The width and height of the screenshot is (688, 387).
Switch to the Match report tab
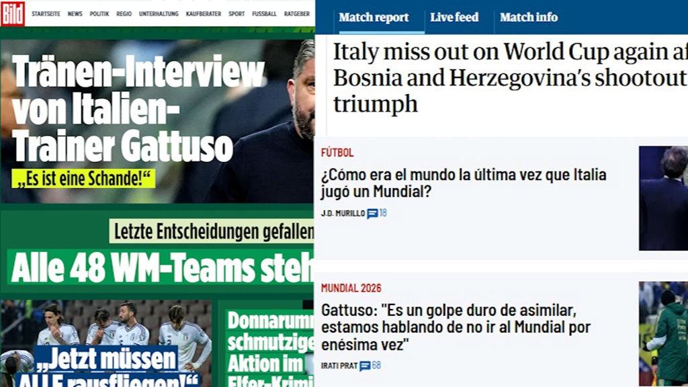click(x=374, y=17)
